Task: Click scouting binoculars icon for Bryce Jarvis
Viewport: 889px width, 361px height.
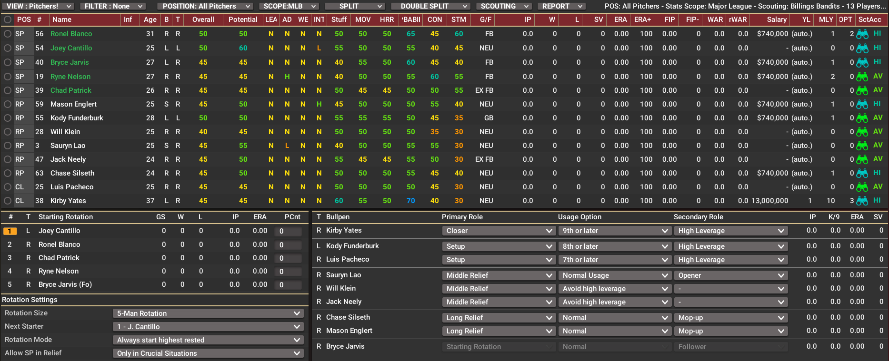Action: (862, 63)
